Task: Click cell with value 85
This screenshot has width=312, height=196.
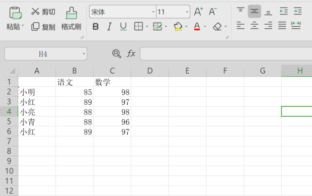Action: [x=74, y=92]
